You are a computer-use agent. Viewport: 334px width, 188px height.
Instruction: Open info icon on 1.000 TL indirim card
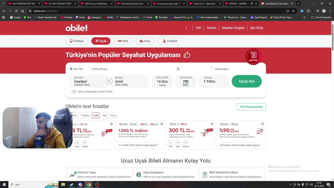click(162, 124)
